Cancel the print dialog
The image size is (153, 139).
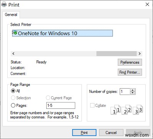111,133
